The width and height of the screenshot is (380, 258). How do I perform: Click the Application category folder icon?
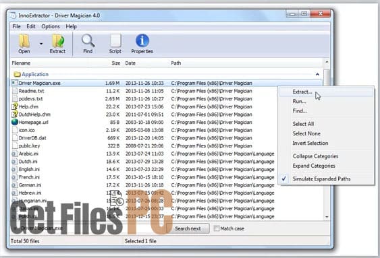coord(17,74)
